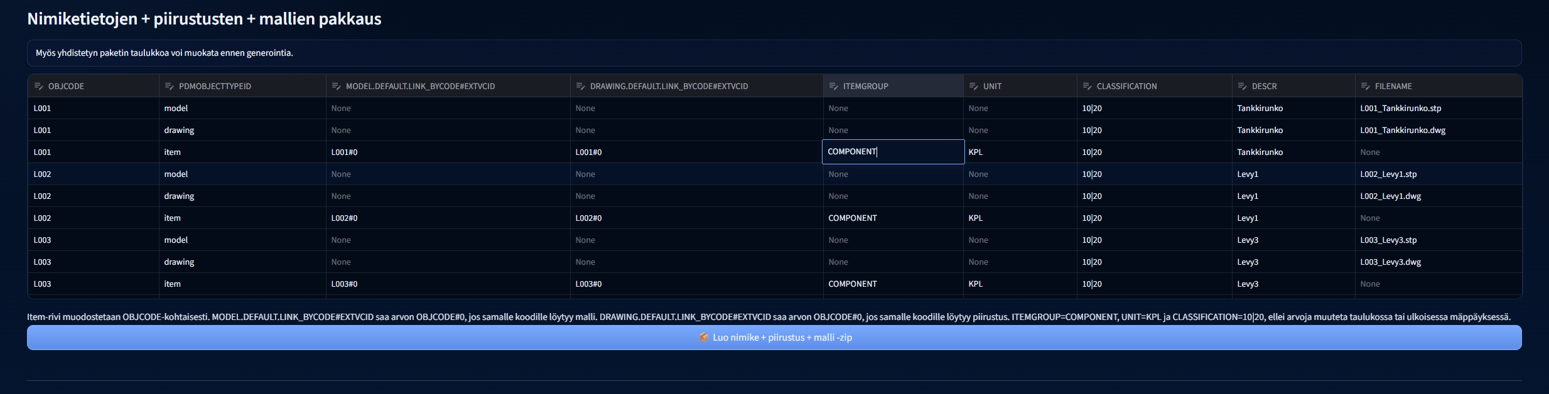This screenshot has height=394, width=1549.
Task: Click the edit icon beside OBJCODE header
Action: (38, 86)
